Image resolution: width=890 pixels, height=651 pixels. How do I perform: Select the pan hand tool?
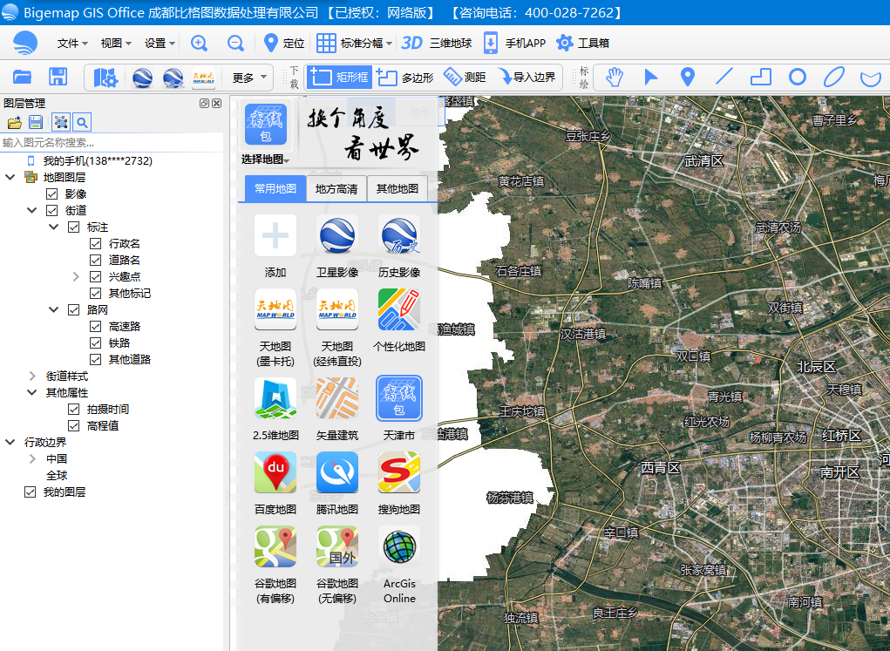pos(615,77)
